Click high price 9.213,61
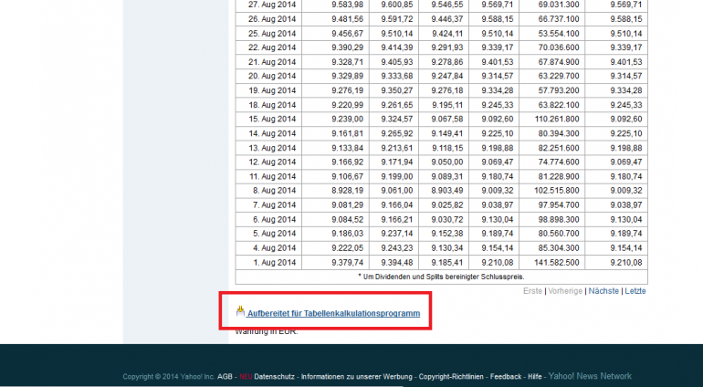The width and height of the screenshot is (703, 387). (x=397, y=148)
